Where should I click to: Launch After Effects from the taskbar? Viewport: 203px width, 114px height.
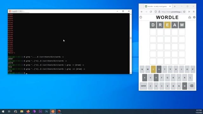pos(40,111)
